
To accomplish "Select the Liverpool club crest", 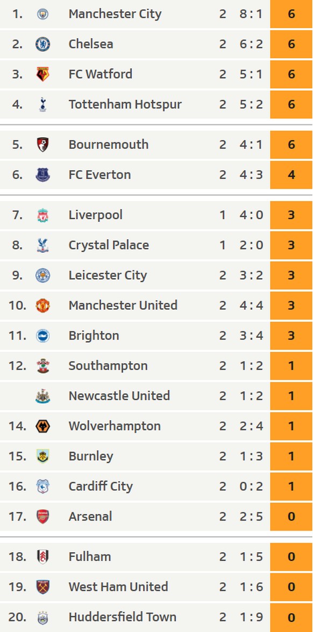I will point(42,215).
